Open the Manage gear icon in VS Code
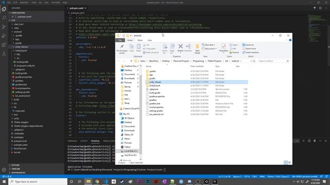 [x=4, y=170]
